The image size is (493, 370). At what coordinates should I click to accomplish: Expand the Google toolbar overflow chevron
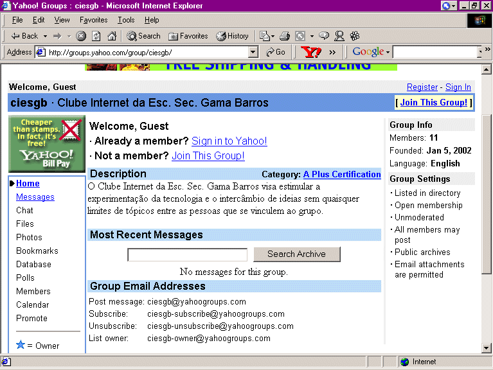(487, 49)
